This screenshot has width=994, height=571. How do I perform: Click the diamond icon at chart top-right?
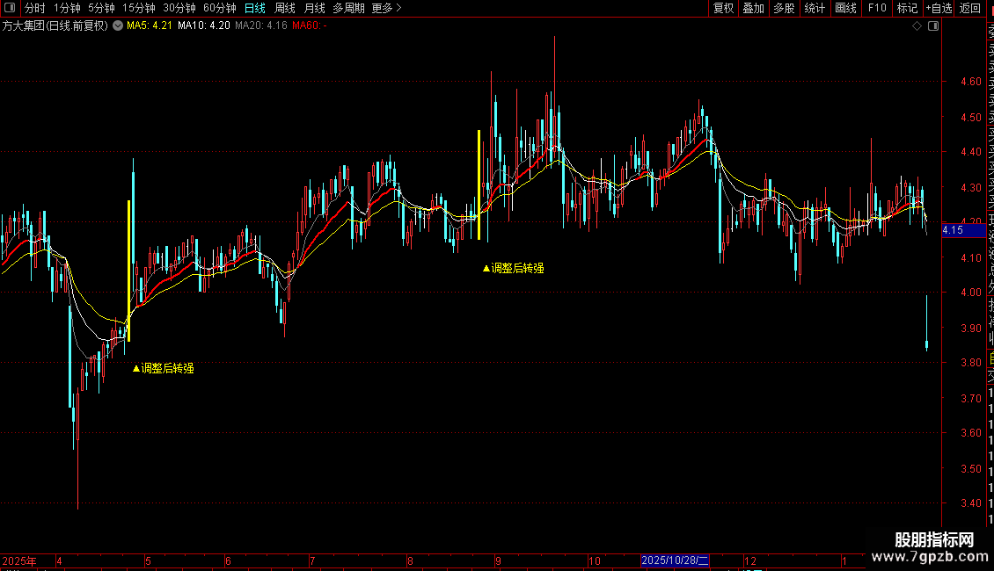coord(917,26)
